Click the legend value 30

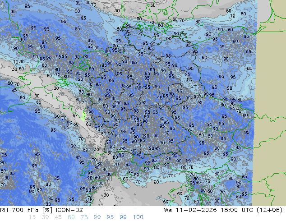point(45,217)
